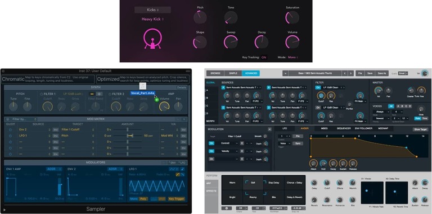The image size is (432, 214).
Task: Click the Sampler Optimized drop zone
Action: (x=143, y=80)
